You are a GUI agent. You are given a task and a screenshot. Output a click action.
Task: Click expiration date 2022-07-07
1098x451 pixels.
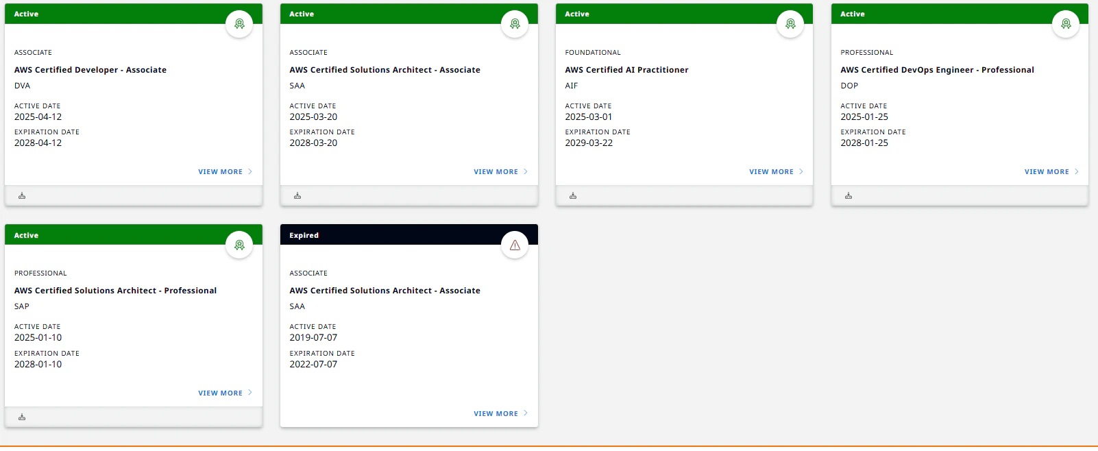313,365
